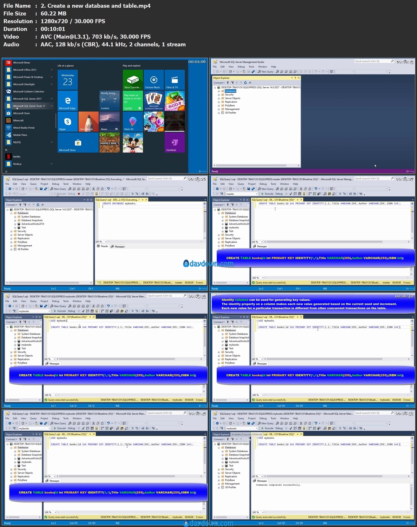Open the wide Microsoft Store tile

tap(78, 142)
